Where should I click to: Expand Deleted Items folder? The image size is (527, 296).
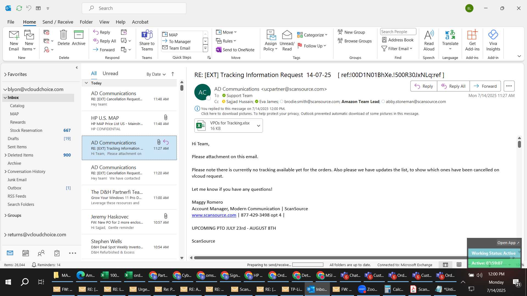tap(5, 155)
